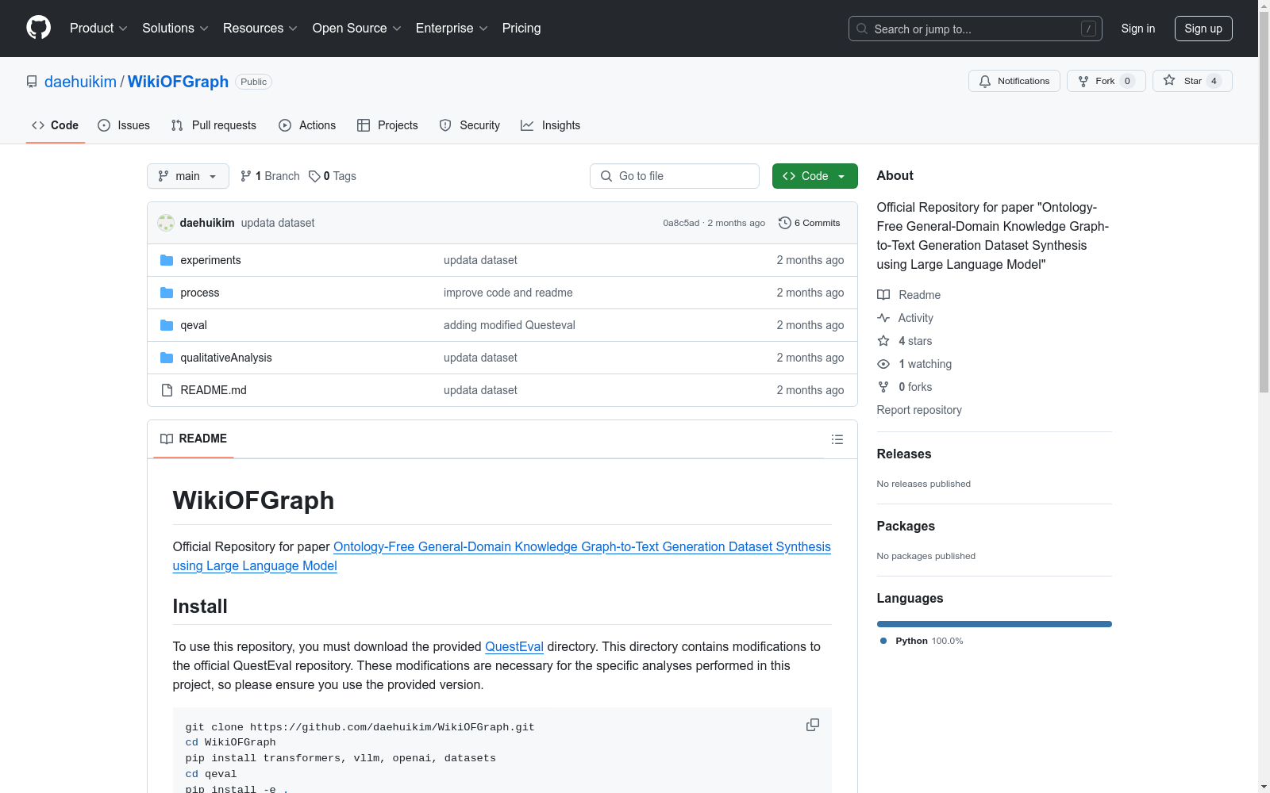Viewport: 1270px width, 793px height.
Task: Click the Activity pulse icon
Action: [x=883, y=318]
